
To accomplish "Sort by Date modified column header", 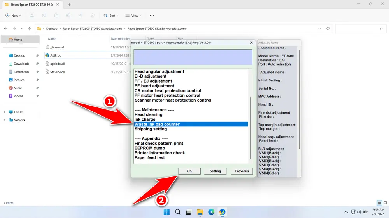I will click(121, 39).
